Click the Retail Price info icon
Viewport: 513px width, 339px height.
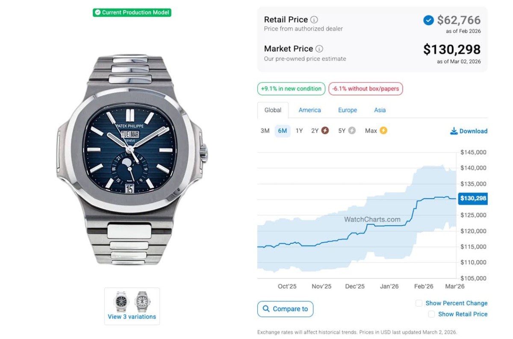pyautogui.click(x=314, y=20)
